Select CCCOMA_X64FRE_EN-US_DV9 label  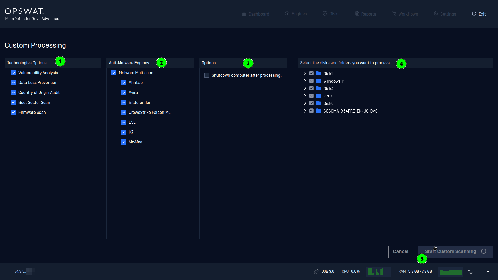tap(350, 111)
